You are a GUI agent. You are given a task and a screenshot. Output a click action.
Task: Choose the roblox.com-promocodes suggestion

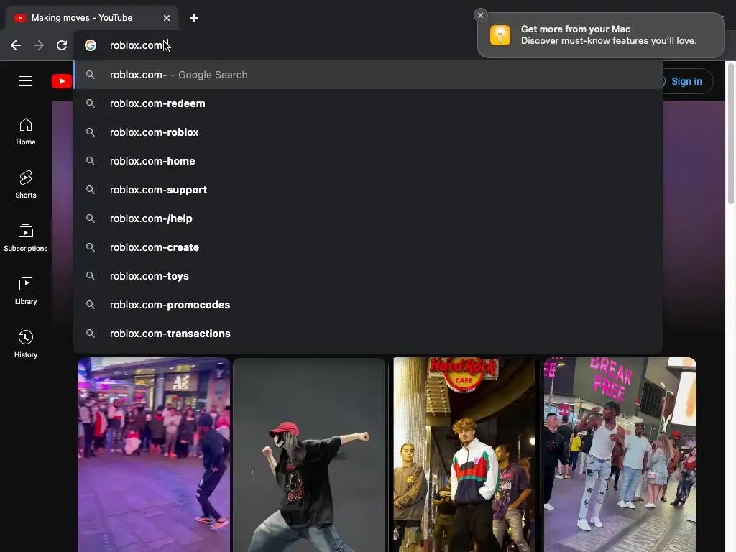coord(368,305)
